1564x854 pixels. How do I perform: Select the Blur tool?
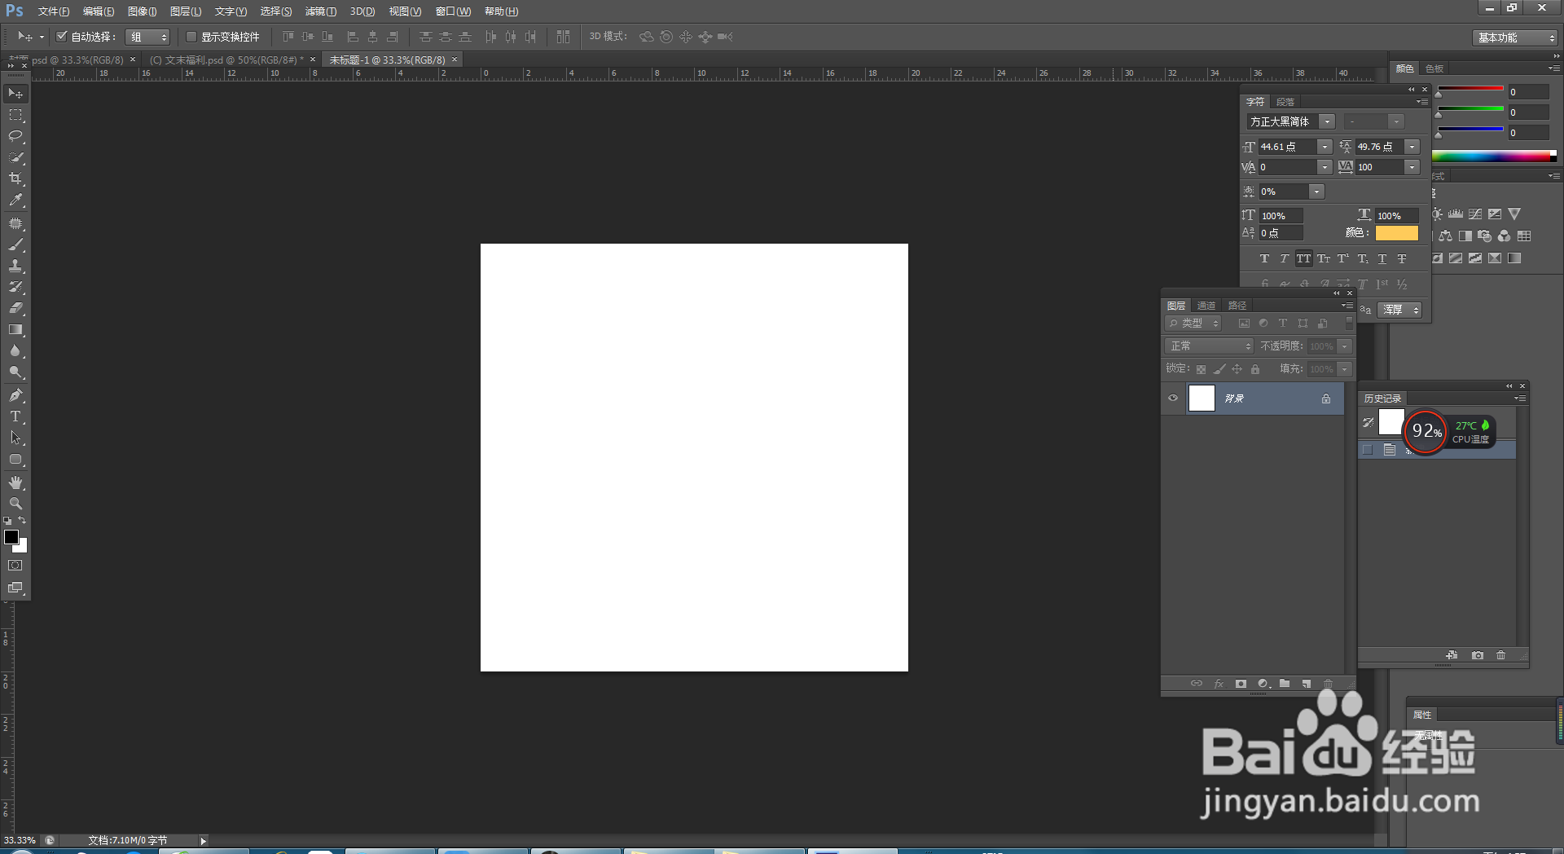(x=15, y=350)
